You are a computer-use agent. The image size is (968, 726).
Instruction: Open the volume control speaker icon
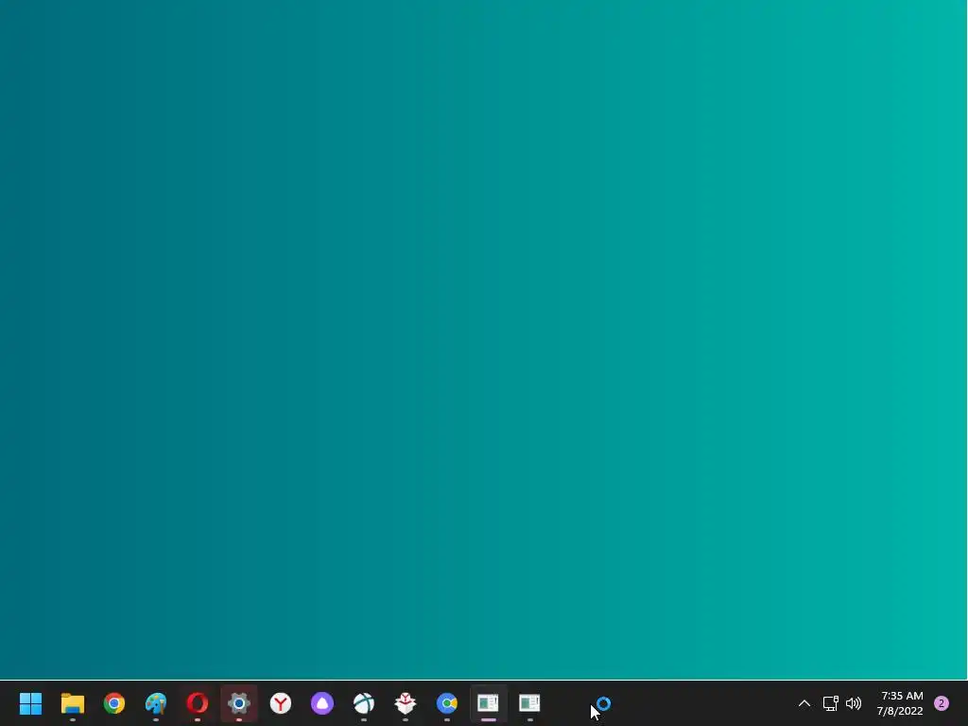pyautogui.click(x=854, y=703)
